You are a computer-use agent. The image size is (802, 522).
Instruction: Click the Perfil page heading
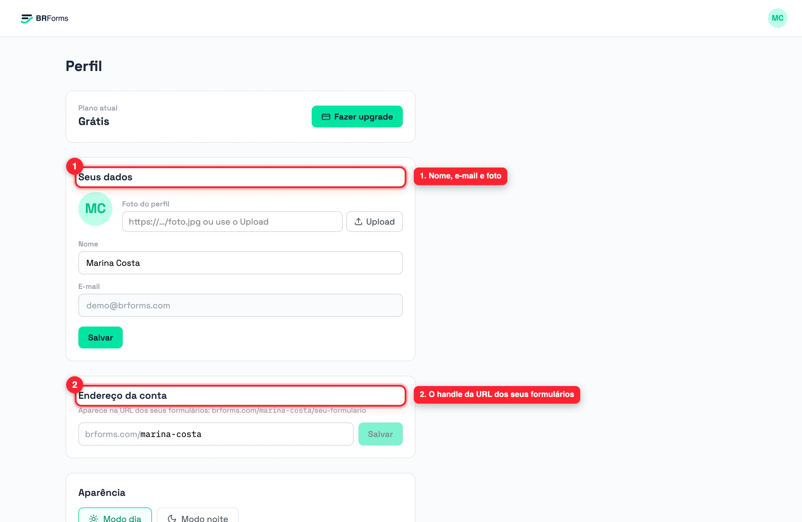84,66
